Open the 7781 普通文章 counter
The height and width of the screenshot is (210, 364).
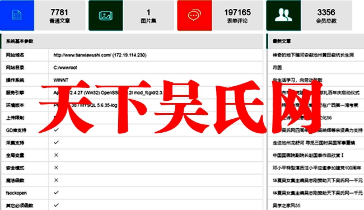coord(60,16)
